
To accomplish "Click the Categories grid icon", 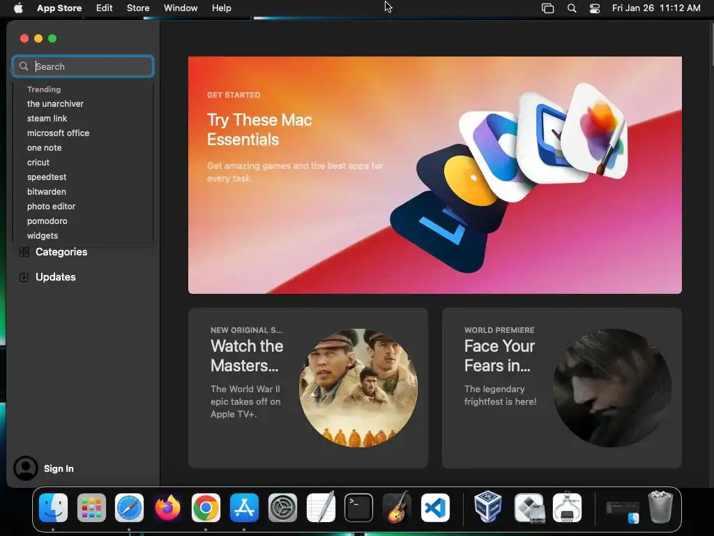I will tap(24, 252).
